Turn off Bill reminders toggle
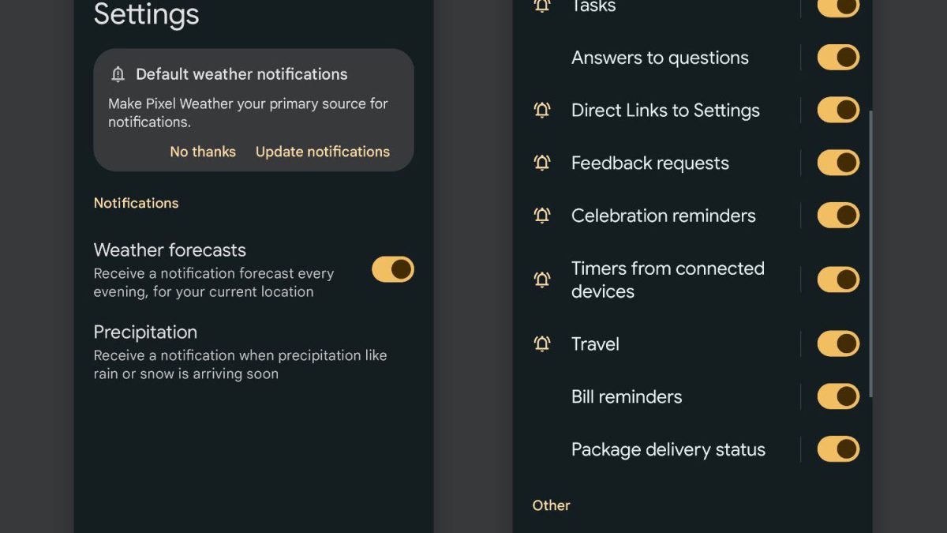The width and height of the screenshot is (947, 533). [x=837, y=396]
